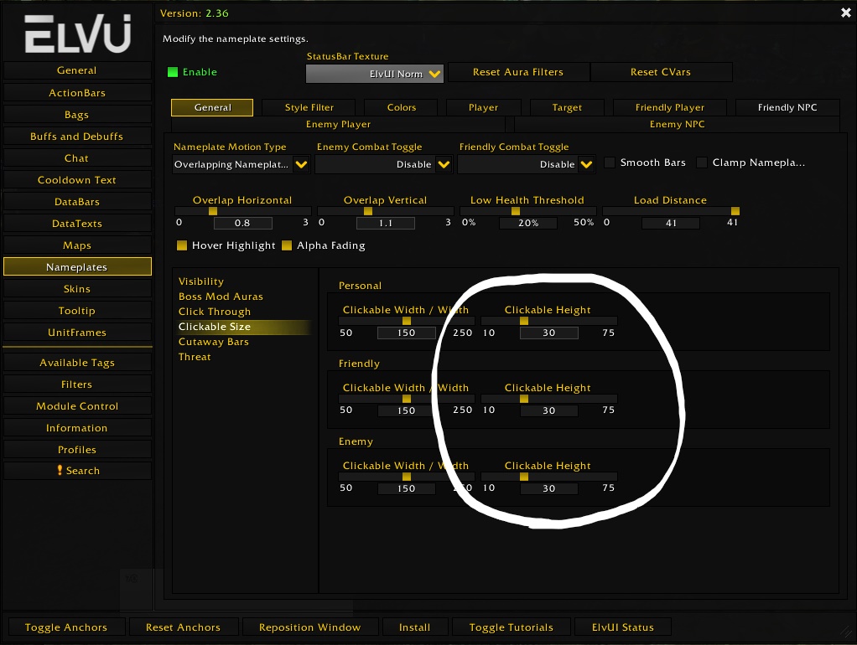
Task: Select Clickable Size in the list
Action: click(x=244, y=327)
